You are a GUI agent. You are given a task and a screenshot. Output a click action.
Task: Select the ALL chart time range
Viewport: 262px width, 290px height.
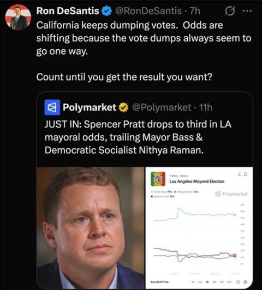229,282
